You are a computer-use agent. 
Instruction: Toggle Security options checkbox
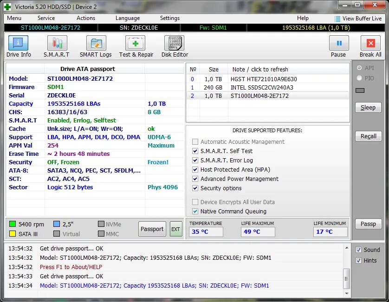195,188
